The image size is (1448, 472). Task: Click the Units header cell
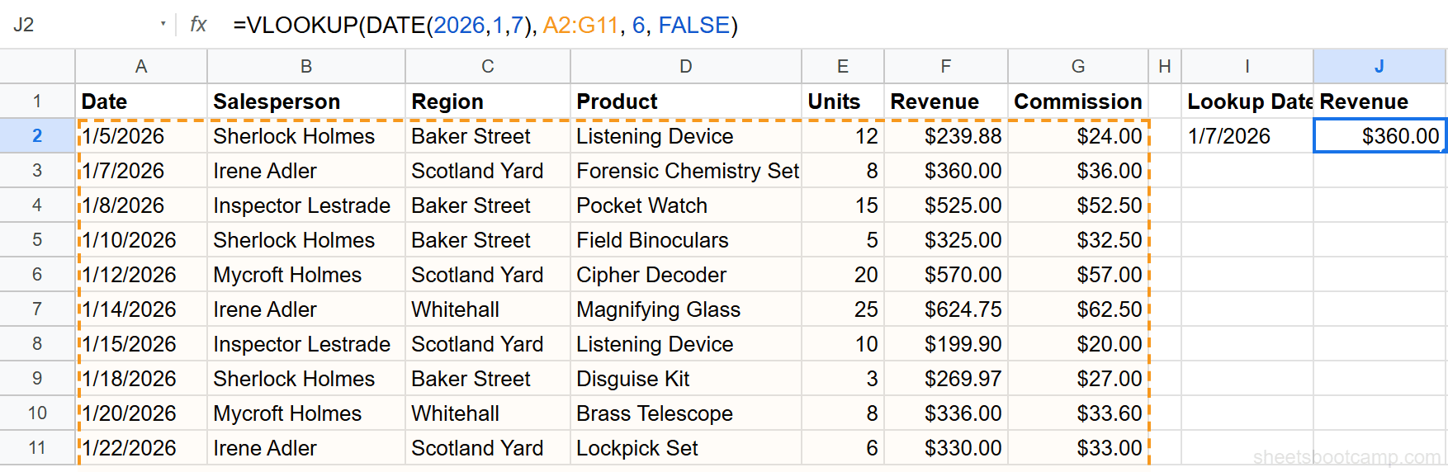tap(843, 101)
